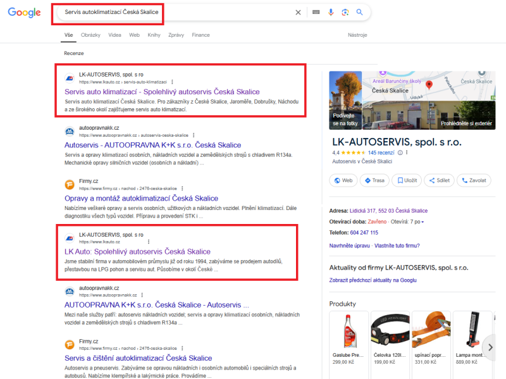506x379 pixels.
Task: Open 'Opravy a montáž autoklimatizací Česká Skalice' result
Action: coord(141,198)
